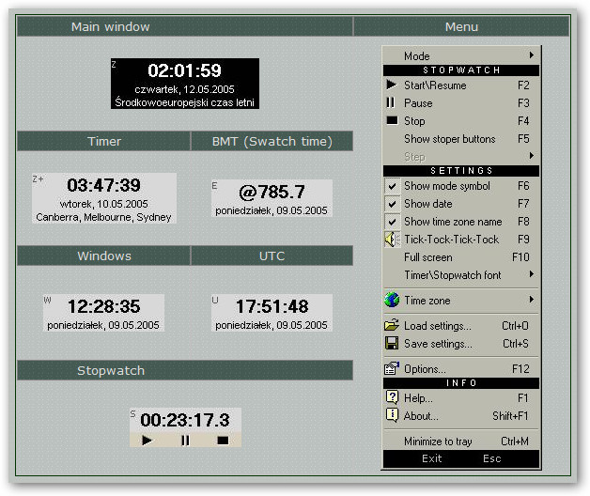Viewport: 590px width, 496px height.
Task: Click the BMT (Swatch time) header label
Action: point(272,142)
